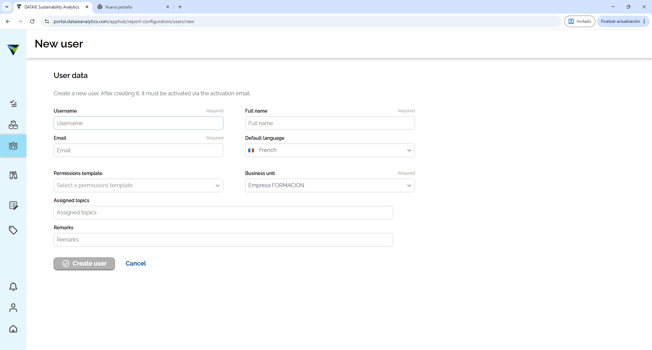652x350 pixels.
Task: Open the user profile sidebar icon
Action: click(x=13, y=308)
